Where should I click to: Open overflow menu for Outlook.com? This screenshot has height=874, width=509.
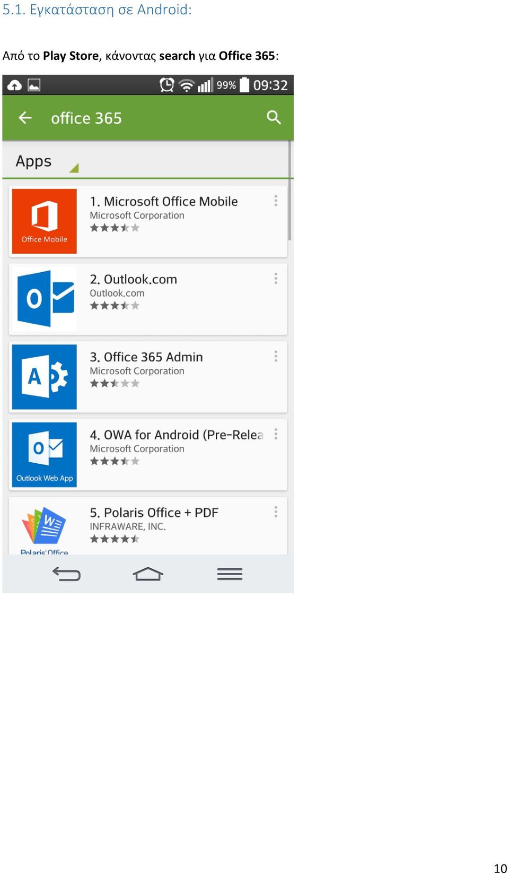click(276, 279)
